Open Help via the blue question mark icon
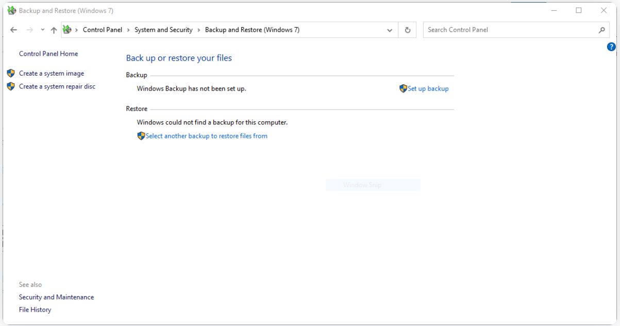 611,47
